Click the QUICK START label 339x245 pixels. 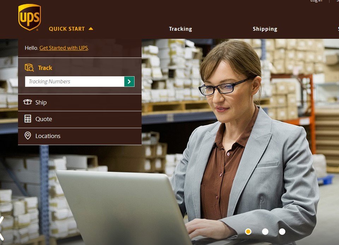pyautogui.click(x=67, y=29)
